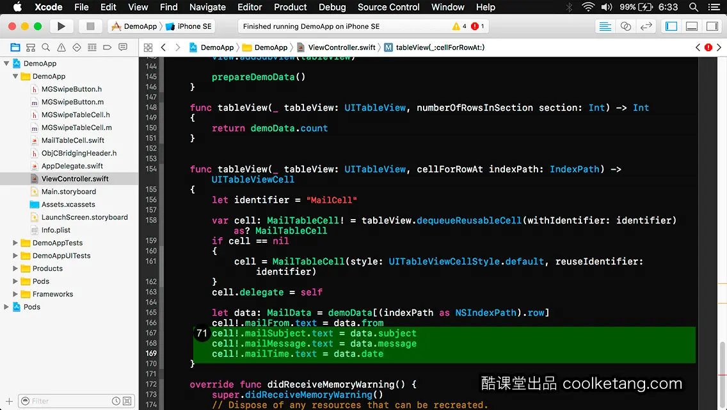Stop the running app

point(90,26)
